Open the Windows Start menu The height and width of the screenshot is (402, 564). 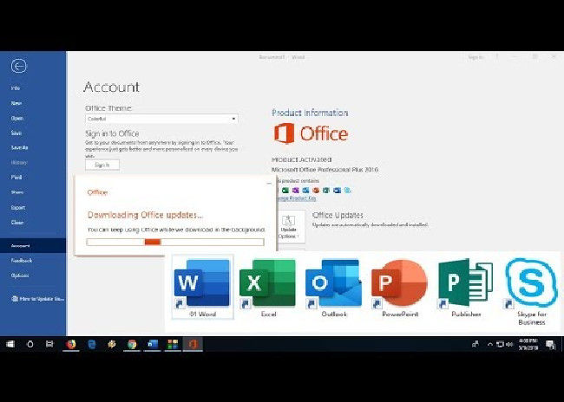pyautogui.click(x=10, y=344)
